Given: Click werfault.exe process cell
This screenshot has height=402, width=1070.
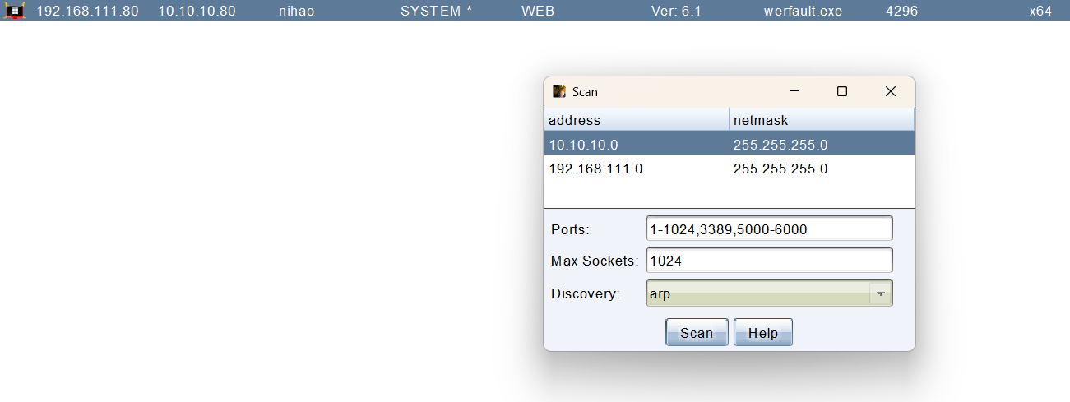Looking at the screenshot, I should pyautogui.click(x=802, y=12).
